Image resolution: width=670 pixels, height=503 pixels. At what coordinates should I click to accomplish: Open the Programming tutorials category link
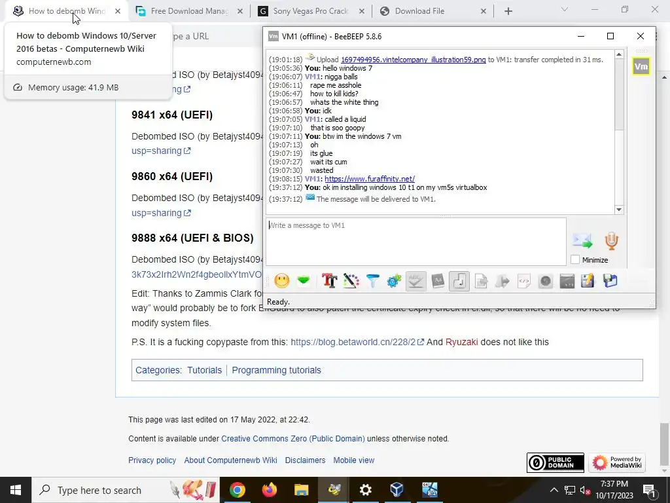[277, 370]
